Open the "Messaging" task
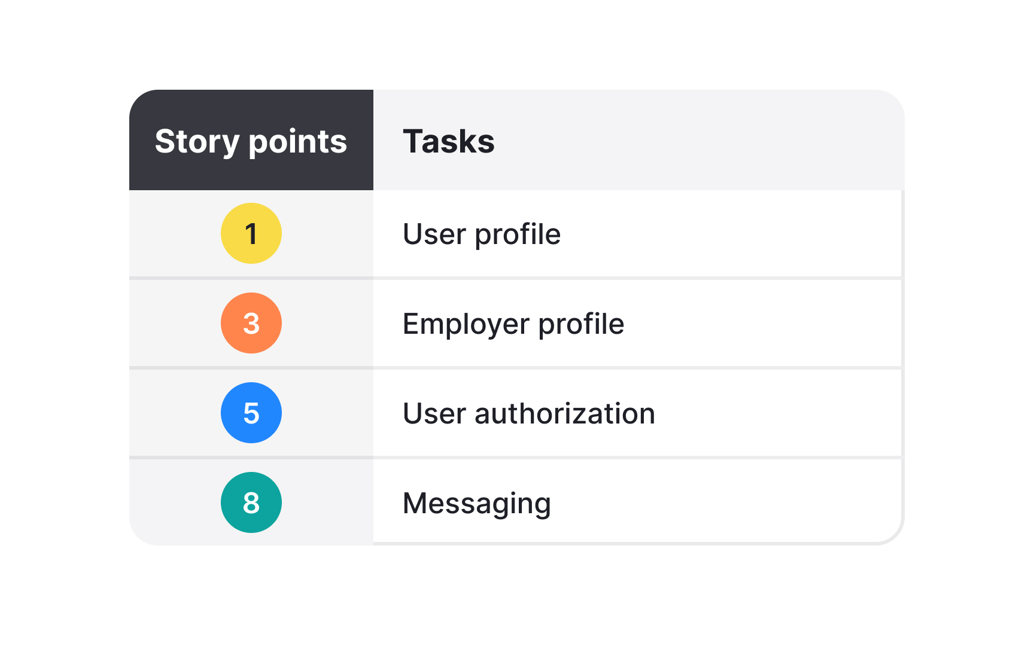 (477, 503)
